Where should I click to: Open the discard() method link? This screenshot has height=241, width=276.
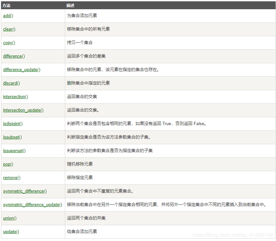click(x=12, y=83)
